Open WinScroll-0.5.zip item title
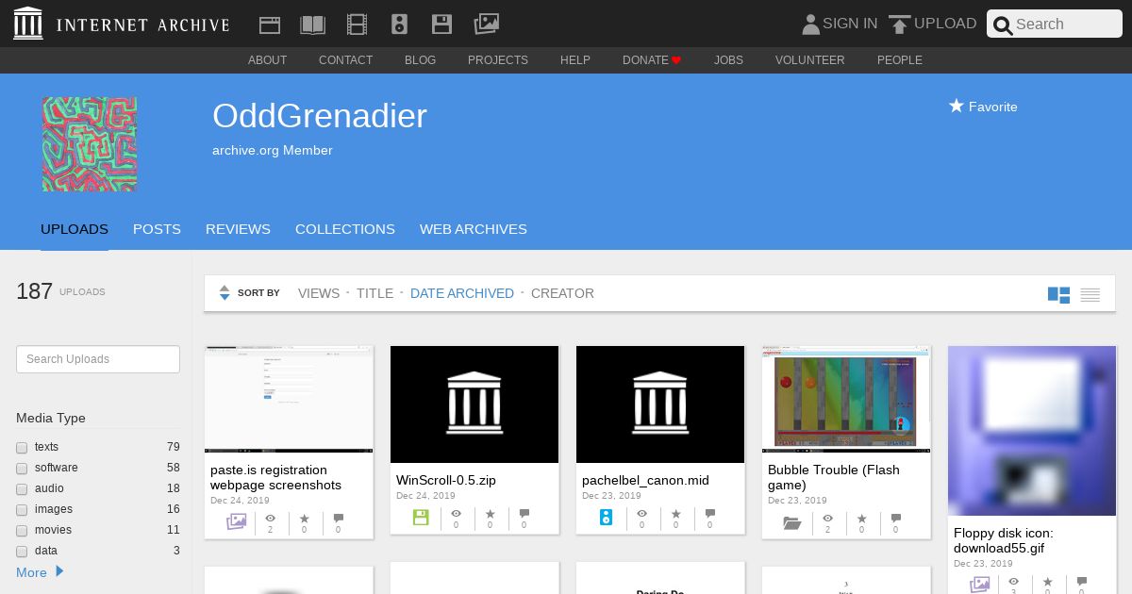 [446, 480]
